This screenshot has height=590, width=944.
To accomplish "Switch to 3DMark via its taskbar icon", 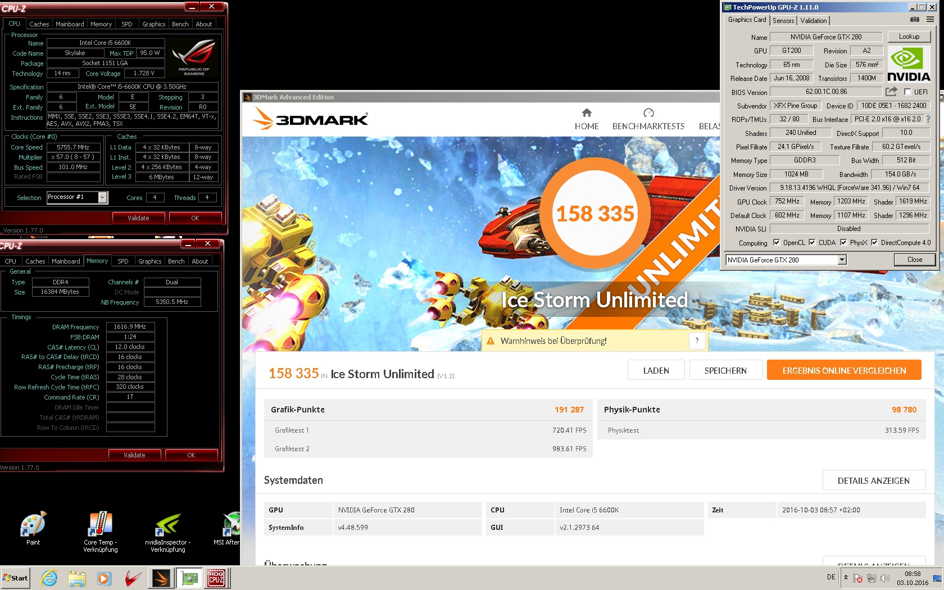I will (x=161, y=578).
